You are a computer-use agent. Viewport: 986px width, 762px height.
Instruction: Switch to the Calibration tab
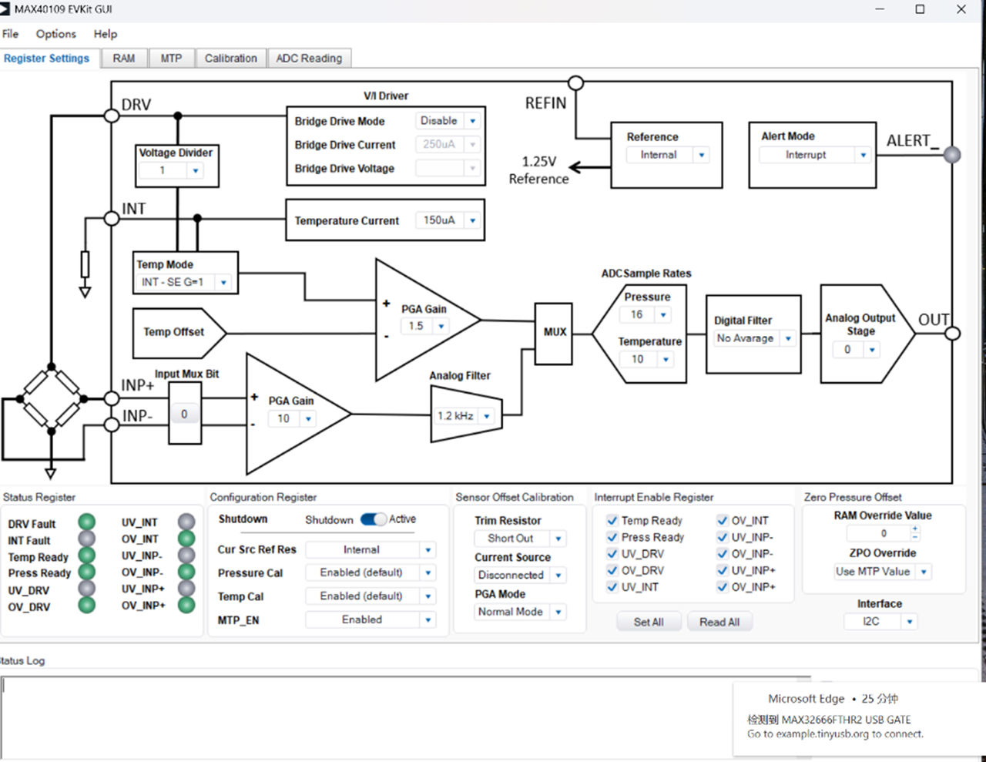pos(230,59)
